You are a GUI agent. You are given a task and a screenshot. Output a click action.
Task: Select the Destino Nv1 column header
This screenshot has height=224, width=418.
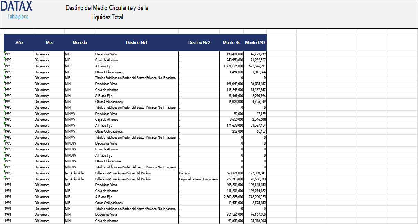pos(136,42)
